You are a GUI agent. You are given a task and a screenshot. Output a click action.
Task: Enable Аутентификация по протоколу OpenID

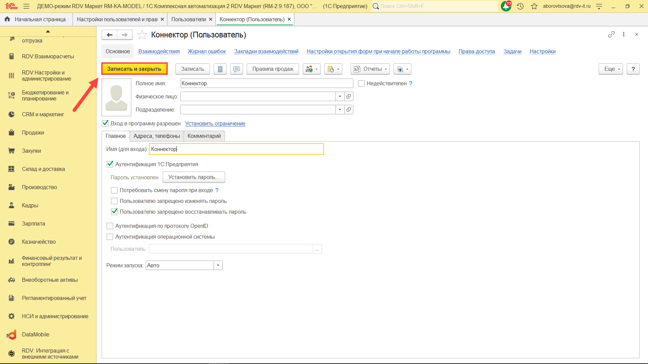[x=110, y=226]
